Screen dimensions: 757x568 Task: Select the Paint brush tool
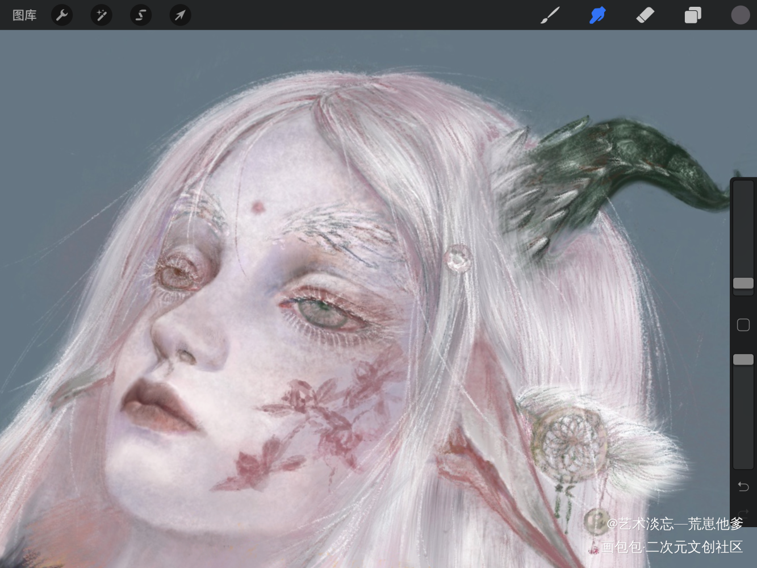[x=549, y=15]
